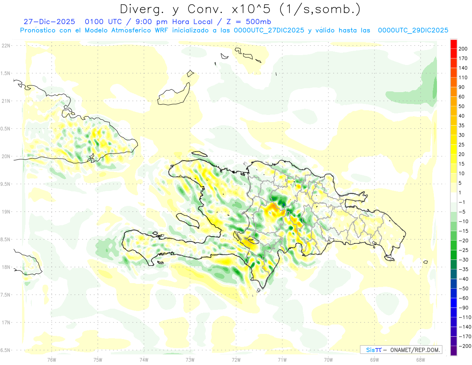Click the '76W' longitude label

[52, 359]
